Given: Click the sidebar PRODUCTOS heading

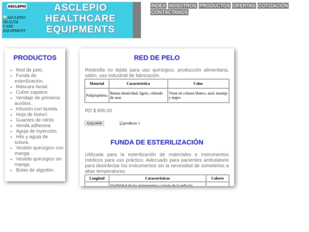Looking at the screenshot, I should [35, 58].
